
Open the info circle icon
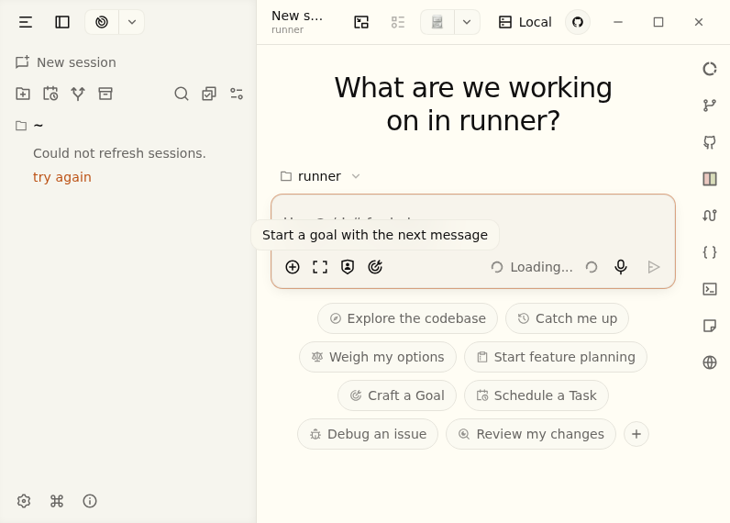coord(89,501)
